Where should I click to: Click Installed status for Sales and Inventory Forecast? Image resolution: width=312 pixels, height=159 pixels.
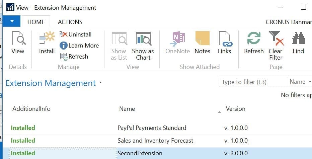point(23,141)
